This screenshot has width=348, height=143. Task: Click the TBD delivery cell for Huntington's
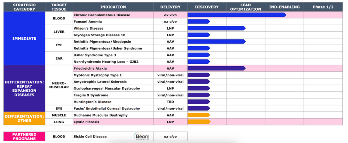(x=170, y=102)
